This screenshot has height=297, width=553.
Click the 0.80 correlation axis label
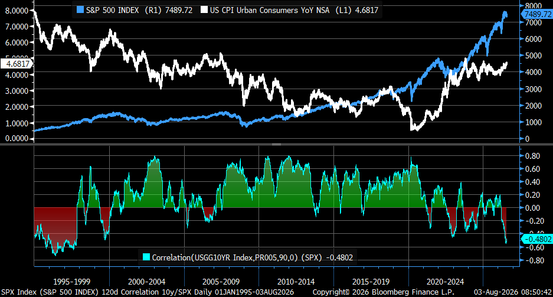pyautogui.click(x=532, y=156)
